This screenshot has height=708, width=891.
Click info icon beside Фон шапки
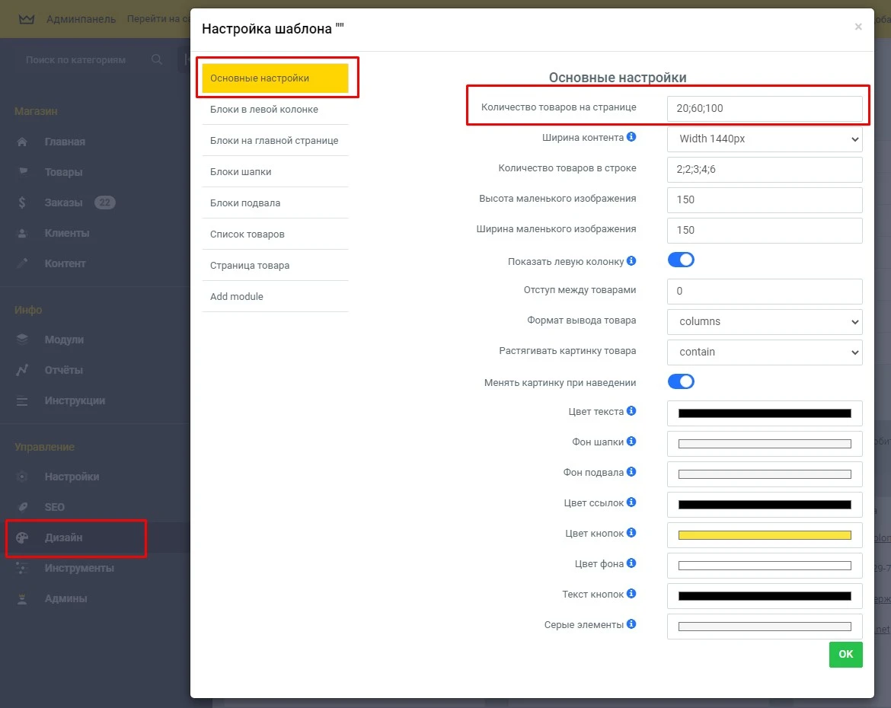pos(631,442)
